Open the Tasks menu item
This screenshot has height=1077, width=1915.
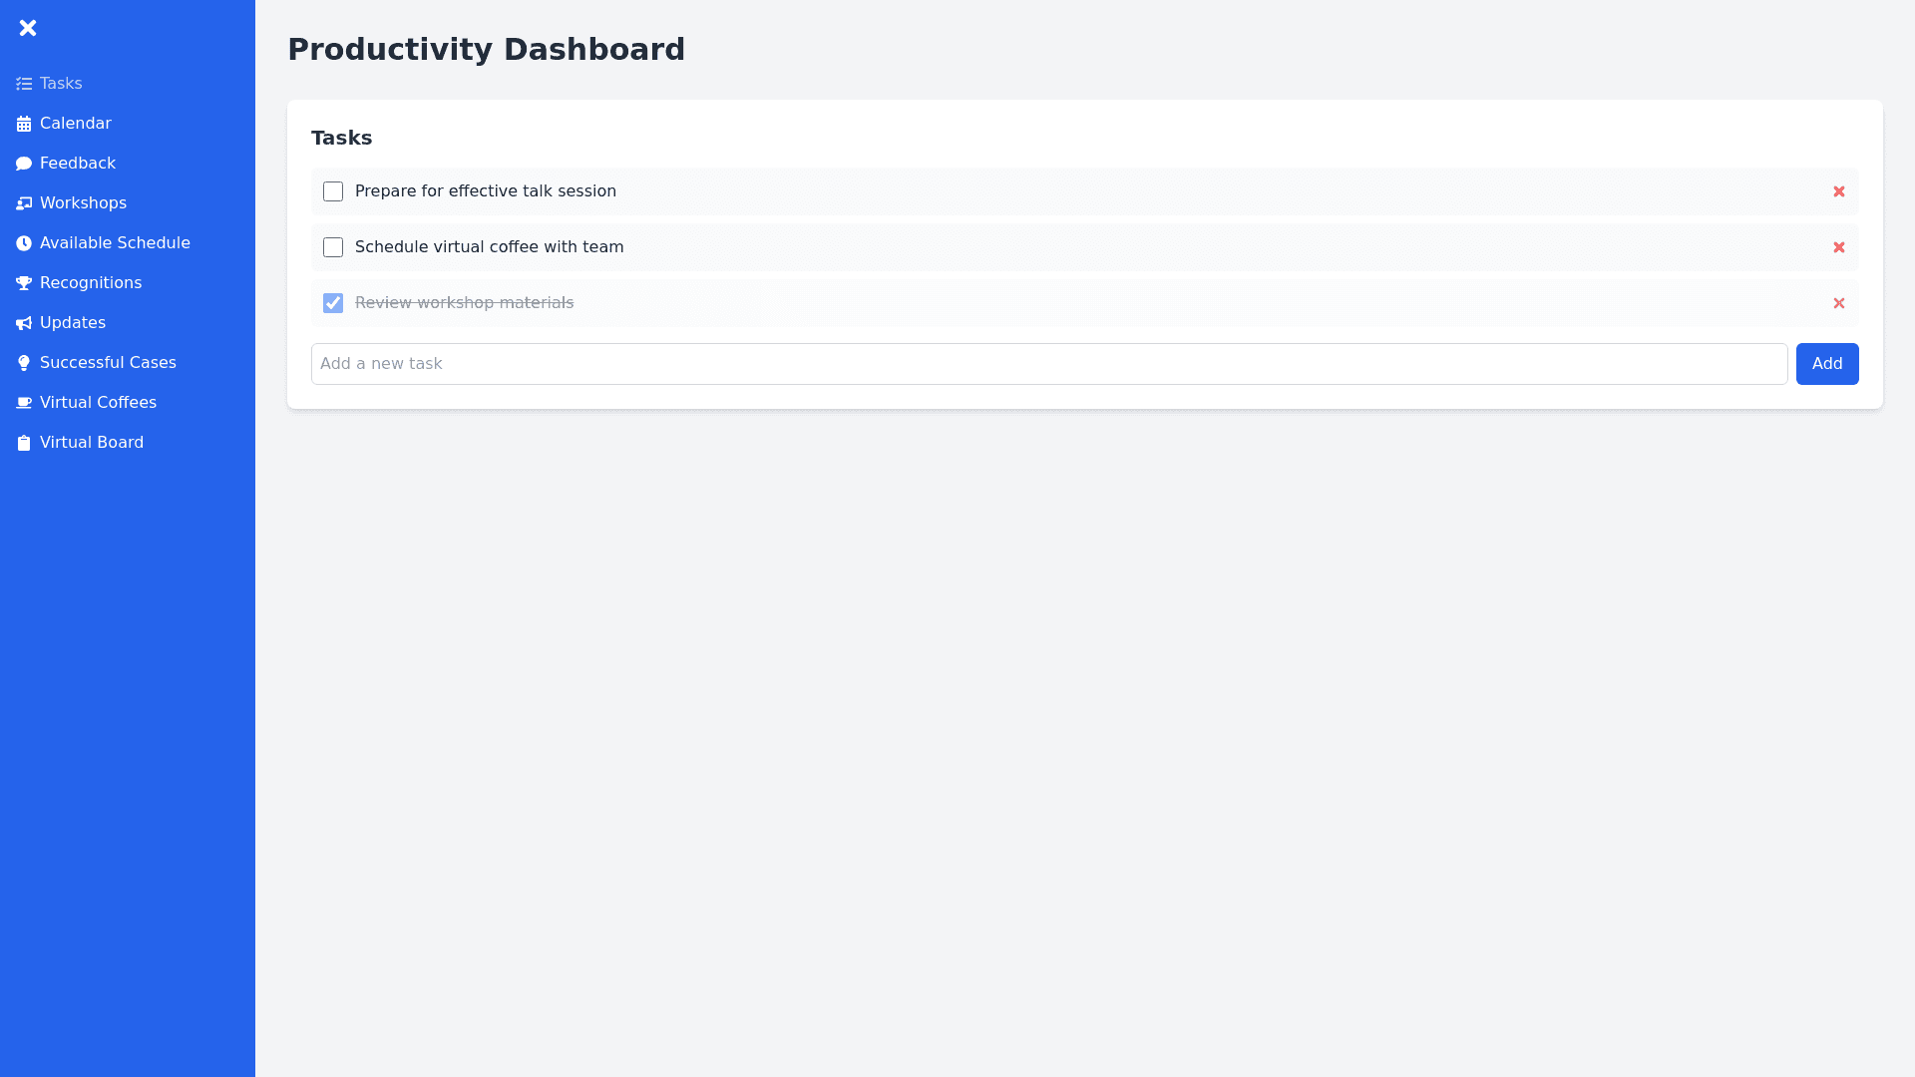[61, 84]
